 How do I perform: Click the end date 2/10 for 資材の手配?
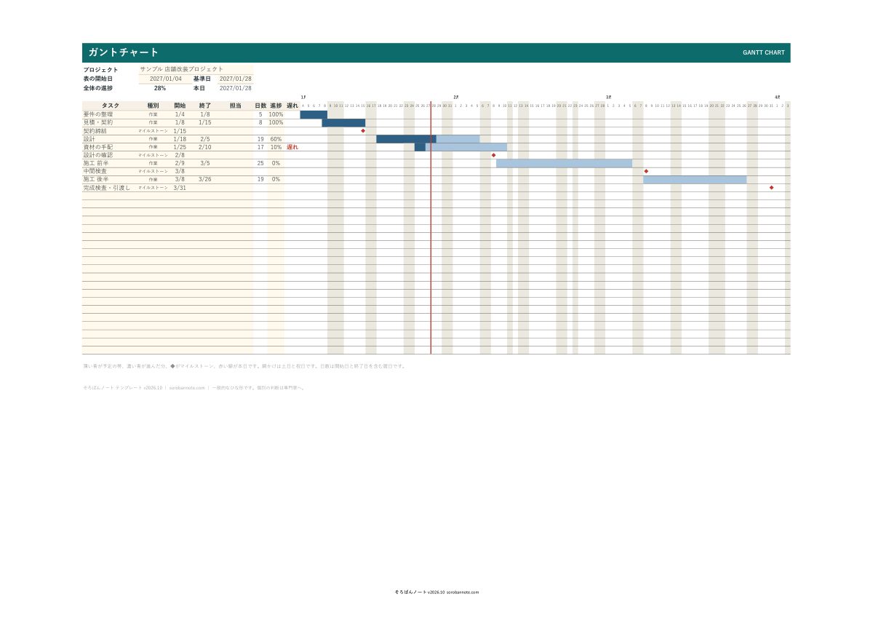[205, 147]
